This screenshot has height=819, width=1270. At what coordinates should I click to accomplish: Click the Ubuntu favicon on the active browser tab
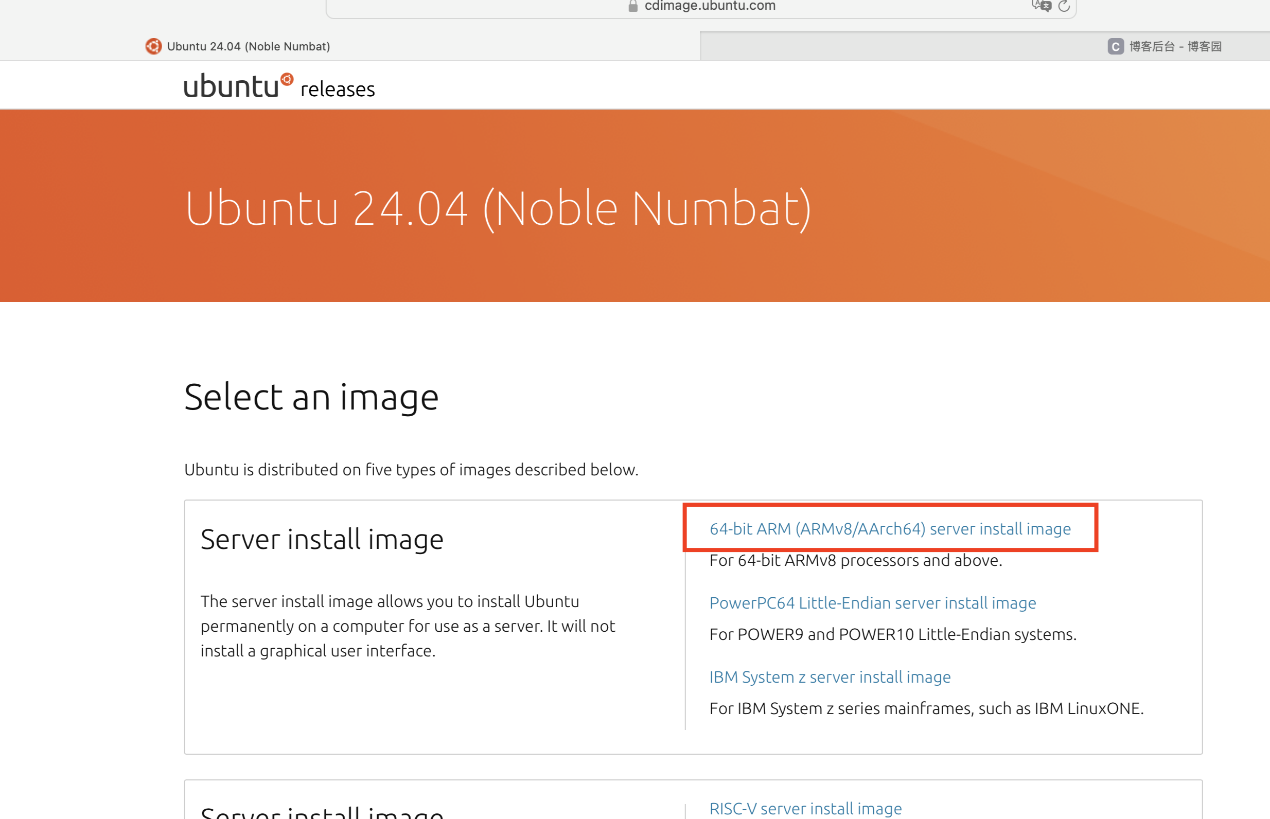(153, 46)
